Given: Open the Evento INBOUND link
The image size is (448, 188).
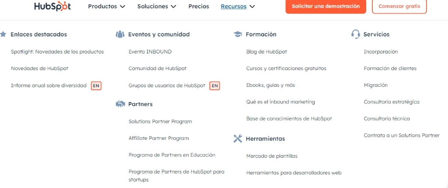Looking at the screenshot, I should 150,52.
